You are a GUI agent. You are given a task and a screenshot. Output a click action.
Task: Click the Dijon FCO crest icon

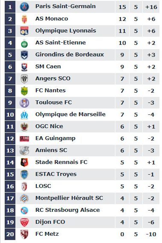click(x=24, y=222)
